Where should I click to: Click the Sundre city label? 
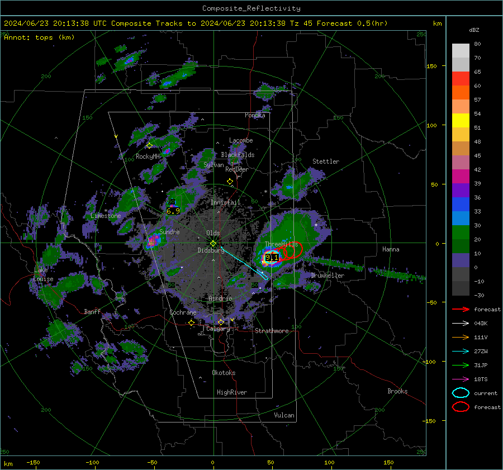click(x=169, y=232)
